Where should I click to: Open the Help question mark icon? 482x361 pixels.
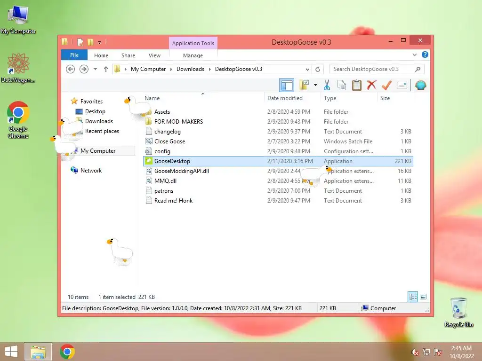click(x=425, y=55)
